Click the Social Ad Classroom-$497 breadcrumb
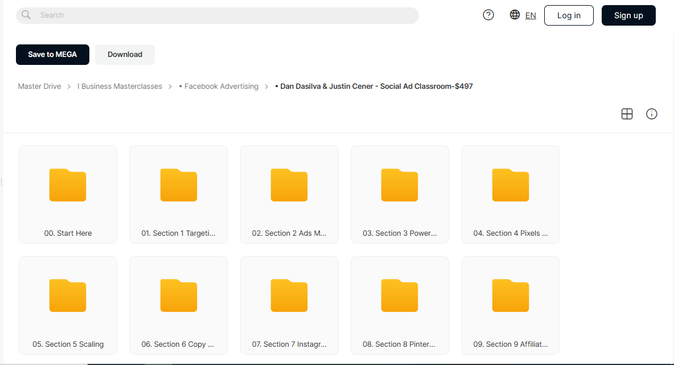The height and width of the screenshot is (365, 674). tap(374, 87)
